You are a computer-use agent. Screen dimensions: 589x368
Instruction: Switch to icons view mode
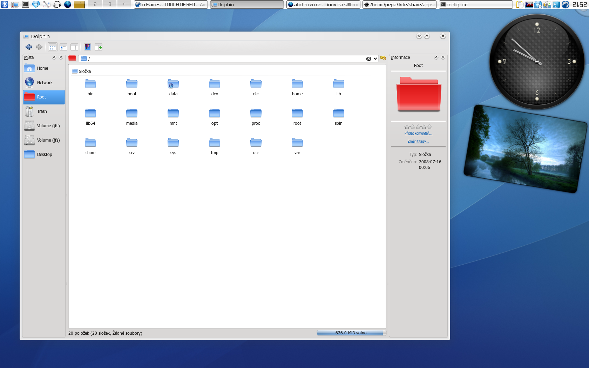[x=53, y=47]
